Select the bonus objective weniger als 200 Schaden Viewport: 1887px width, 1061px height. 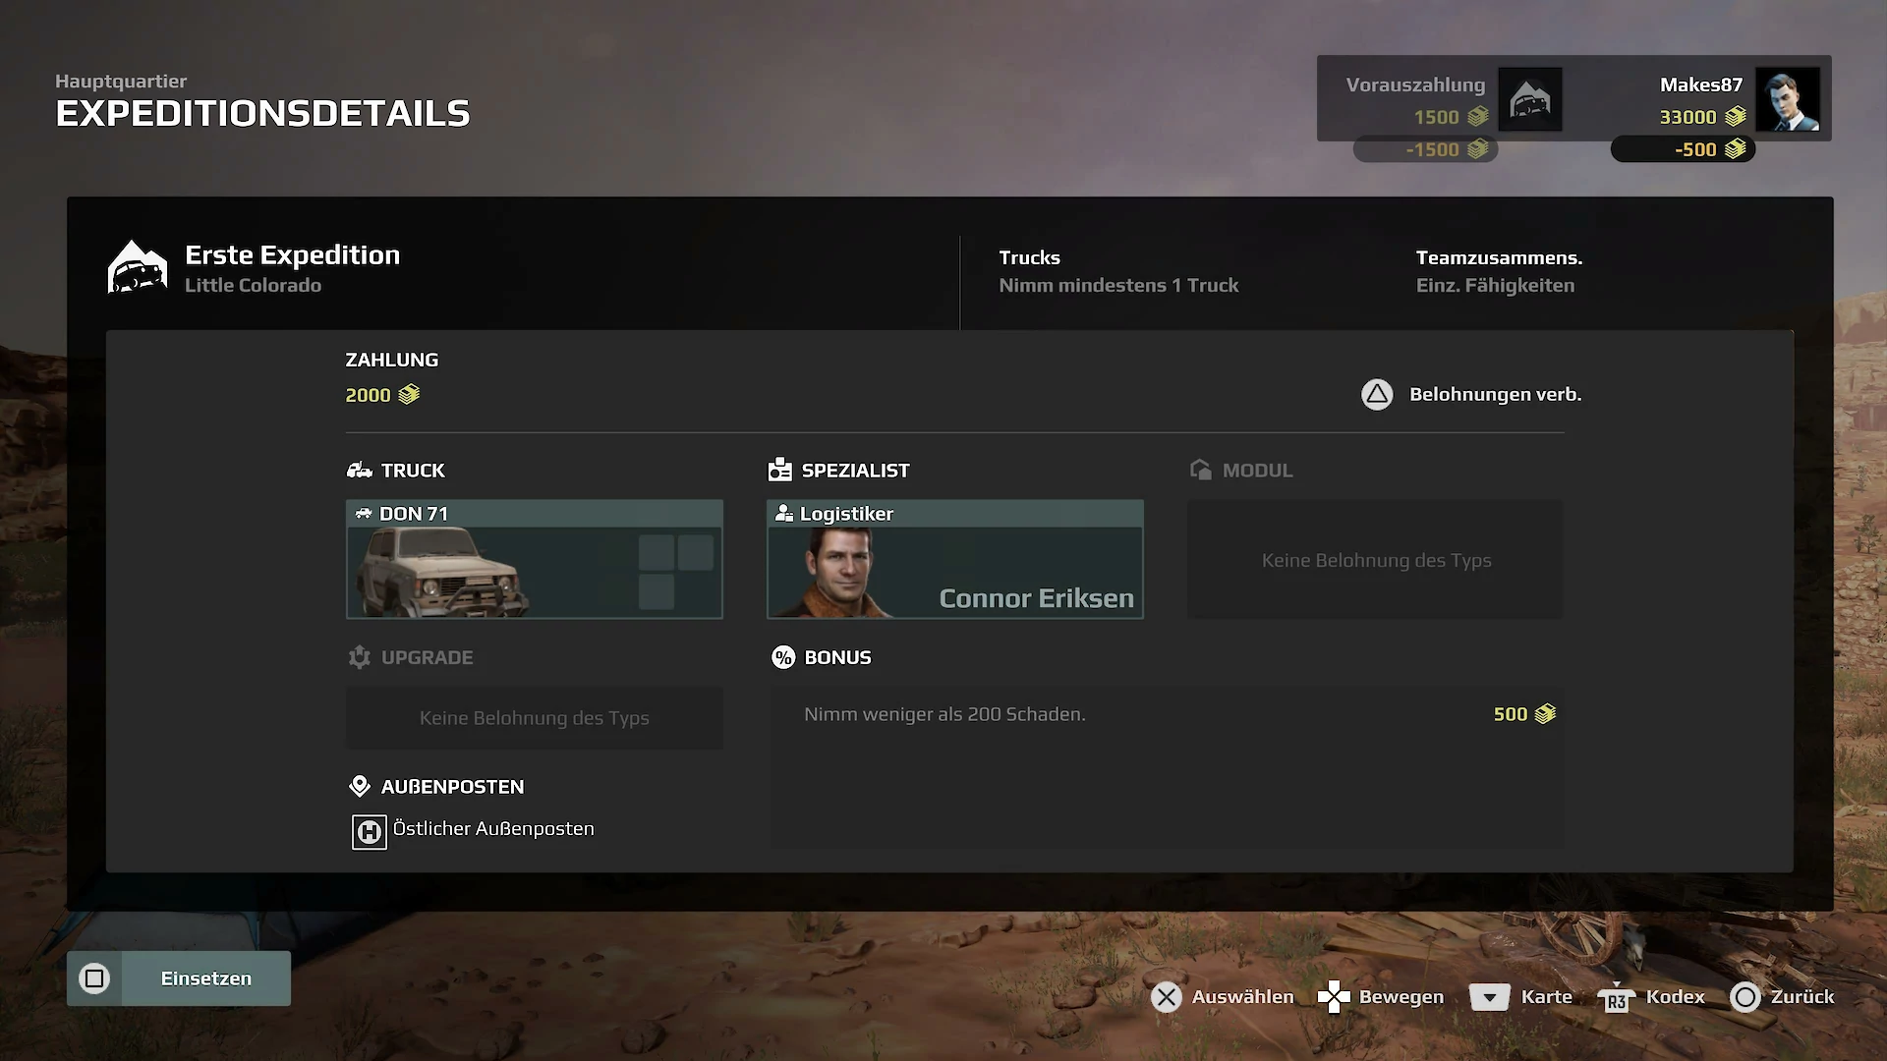click(1166, 714)
